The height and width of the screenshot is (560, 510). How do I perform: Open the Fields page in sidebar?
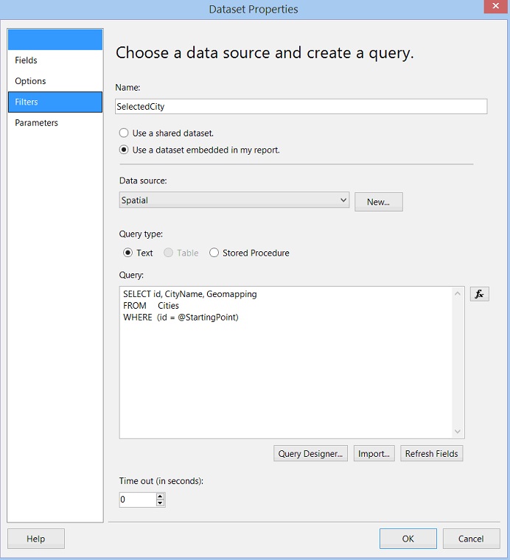[27, 60]
